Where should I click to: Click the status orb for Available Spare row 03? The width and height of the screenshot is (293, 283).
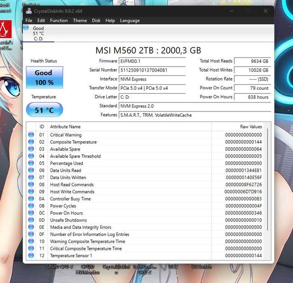[31, 149]
